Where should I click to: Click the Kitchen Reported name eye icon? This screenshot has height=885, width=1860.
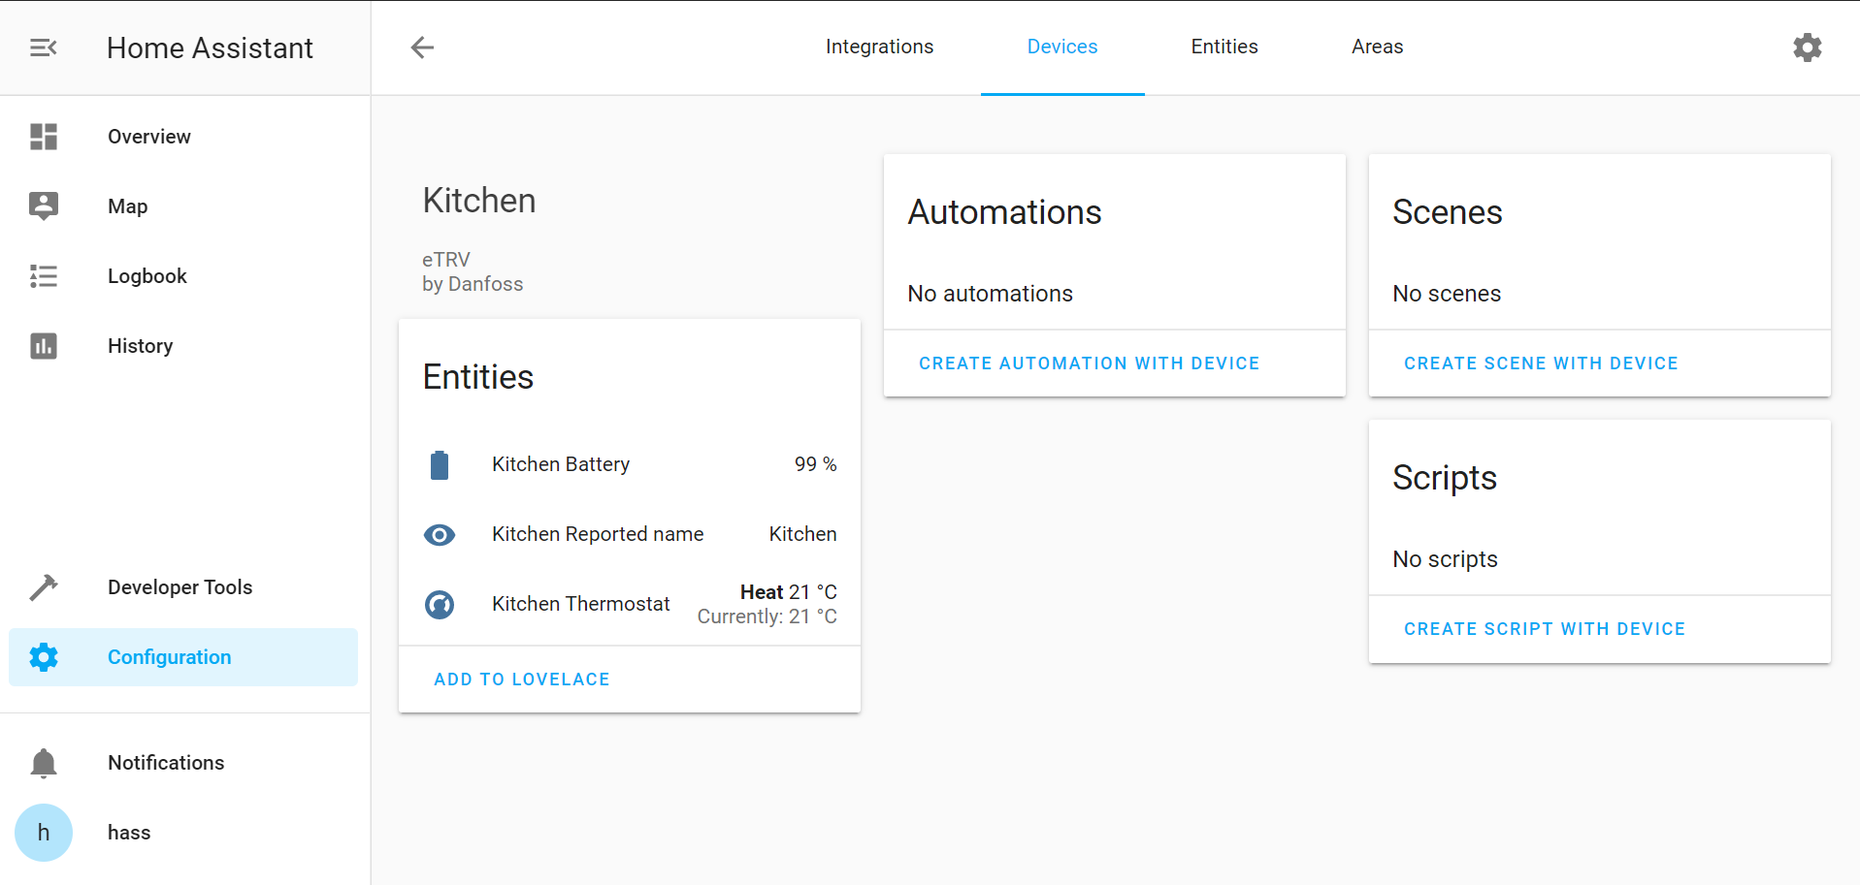[x=440, y=535]
